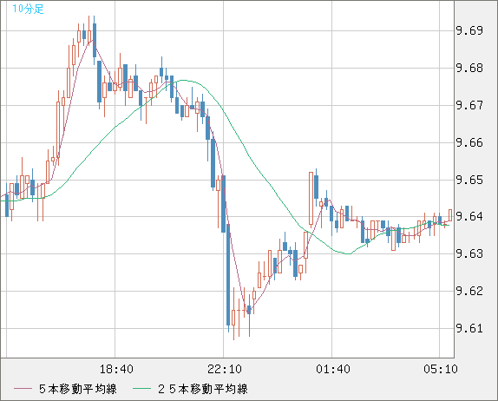Click the 25本移動平均線 legend label

[203, 389]
